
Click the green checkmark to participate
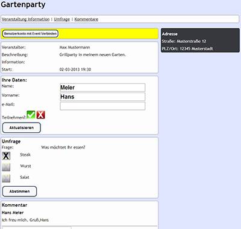31,115
